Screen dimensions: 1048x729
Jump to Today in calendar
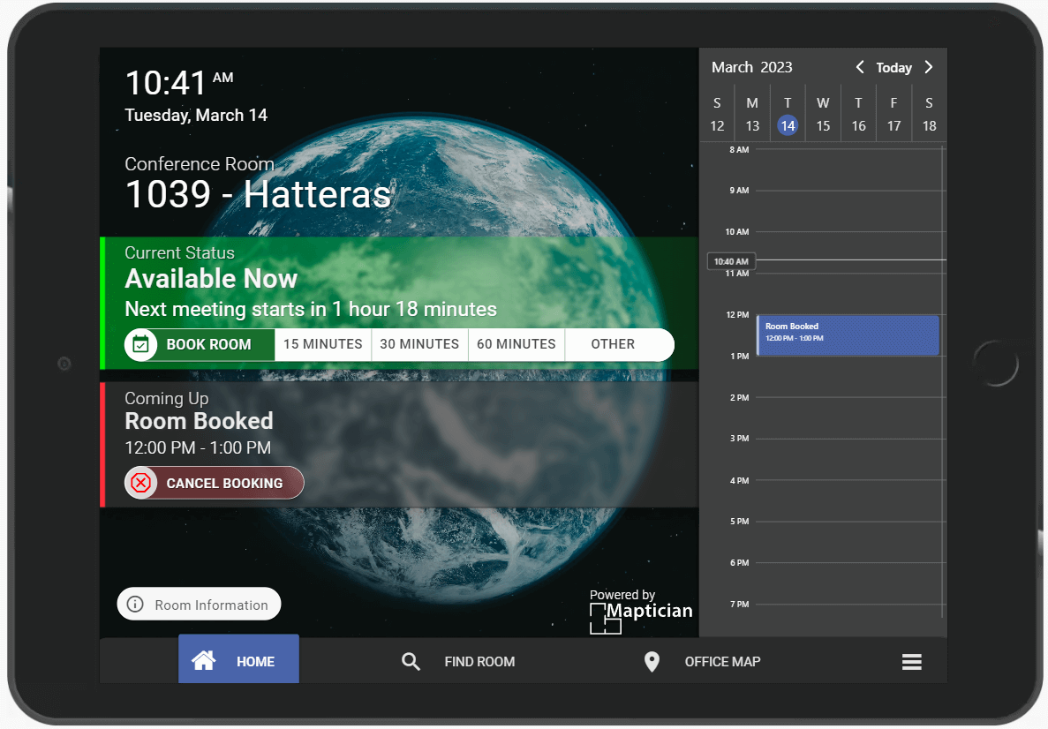pos(893,68)
